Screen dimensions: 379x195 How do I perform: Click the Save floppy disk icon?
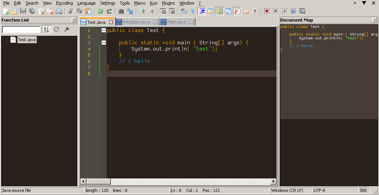(x=23, y=11)
